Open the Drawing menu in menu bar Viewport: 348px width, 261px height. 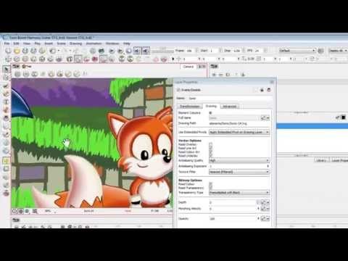tap(75, 43)
